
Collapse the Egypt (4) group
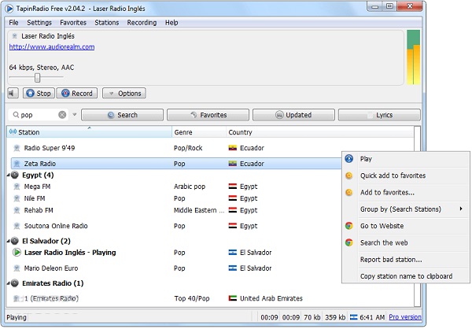point(9,175)
